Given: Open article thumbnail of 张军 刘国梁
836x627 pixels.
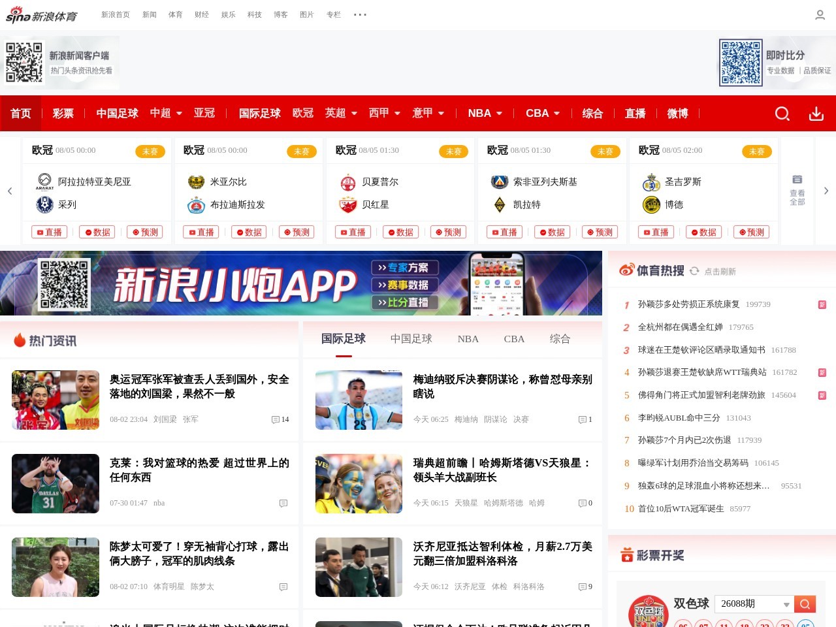Looking at the screenshot, I should 56,400.
